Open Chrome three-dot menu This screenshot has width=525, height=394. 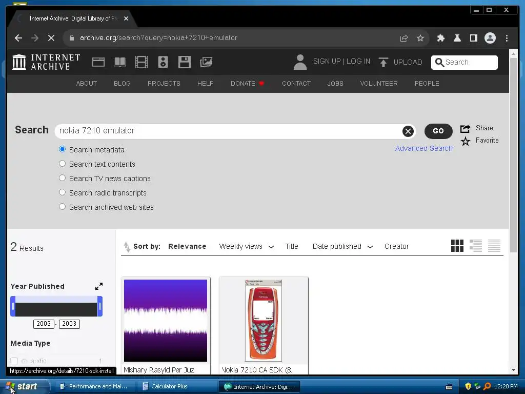click(x=507, y=38)
